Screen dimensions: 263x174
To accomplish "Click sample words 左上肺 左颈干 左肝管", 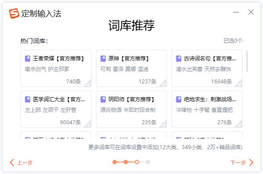I will pos(51,110).
